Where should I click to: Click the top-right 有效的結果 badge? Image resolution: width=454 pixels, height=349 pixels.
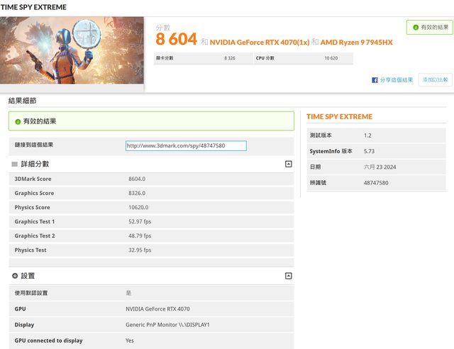(428, 28)
